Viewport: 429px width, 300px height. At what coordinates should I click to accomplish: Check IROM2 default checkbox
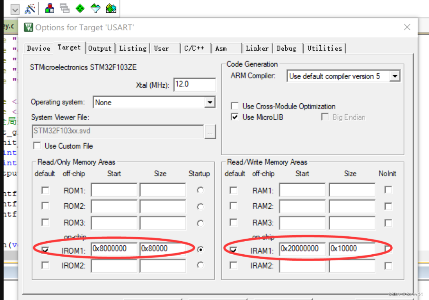(x=45, y=265)
